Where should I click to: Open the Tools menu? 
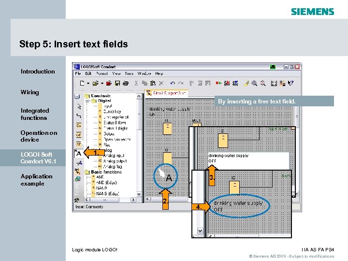[x=129, y=73]
